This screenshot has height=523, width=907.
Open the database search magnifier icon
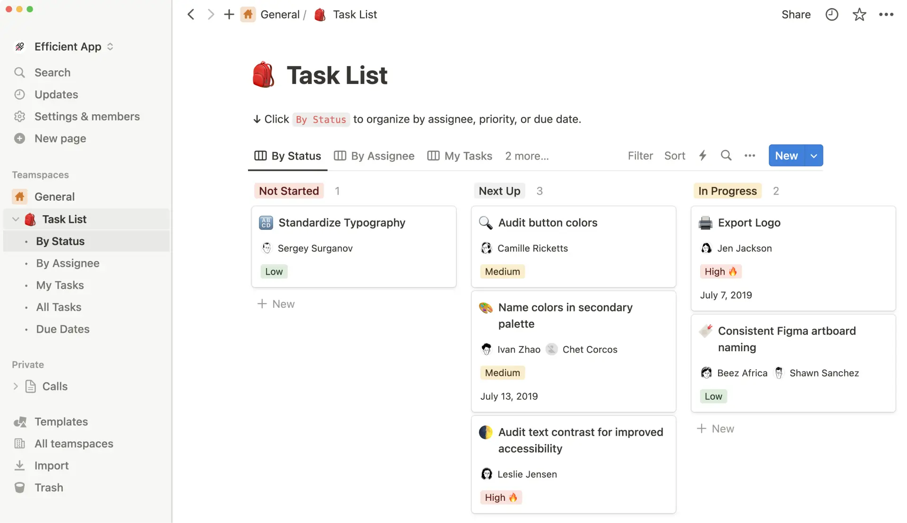[x=726, y=156]
